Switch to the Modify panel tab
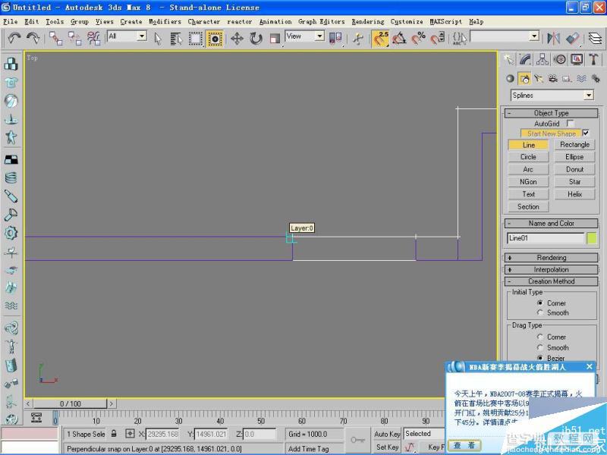 (x=525, y=59)
